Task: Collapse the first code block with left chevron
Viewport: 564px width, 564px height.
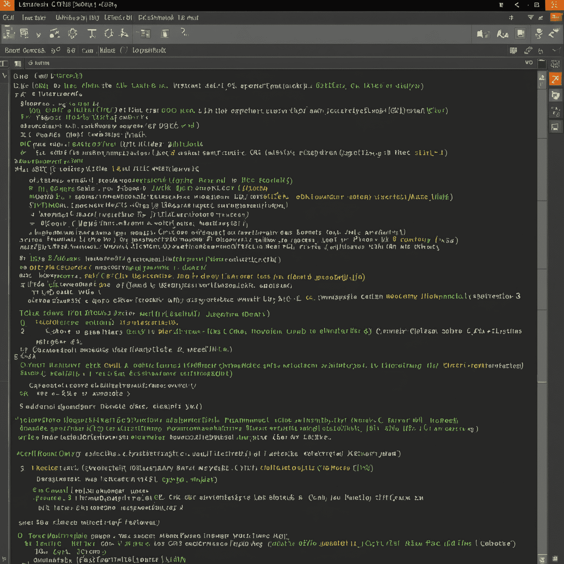Action: coord(4,76)
